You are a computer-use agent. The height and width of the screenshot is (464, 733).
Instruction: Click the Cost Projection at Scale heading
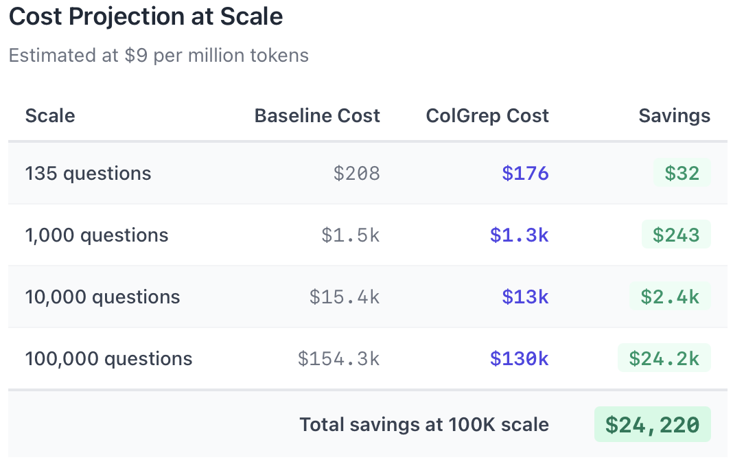coord(146,17)
